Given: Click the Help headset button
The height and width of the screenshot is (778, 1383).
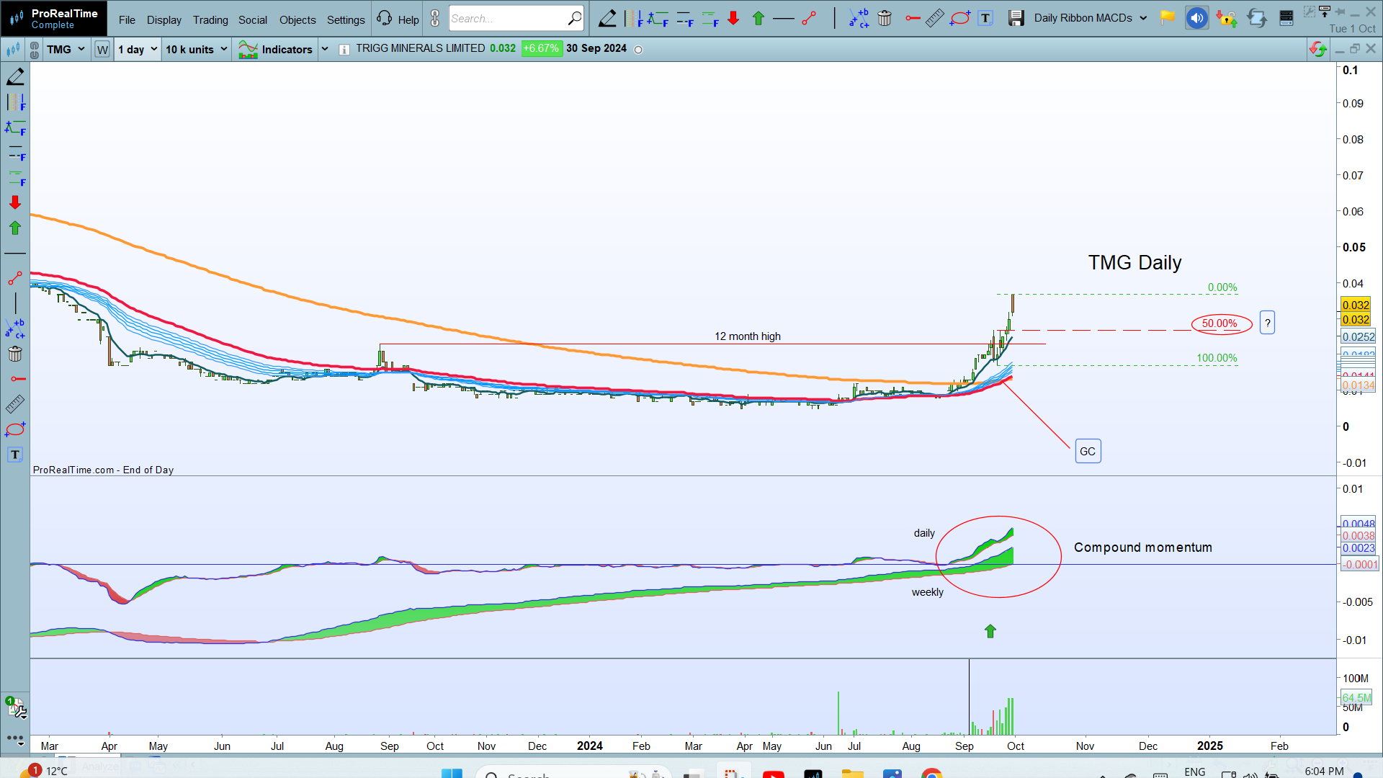Looking at the screenshot, I should (x=398, y=19).
